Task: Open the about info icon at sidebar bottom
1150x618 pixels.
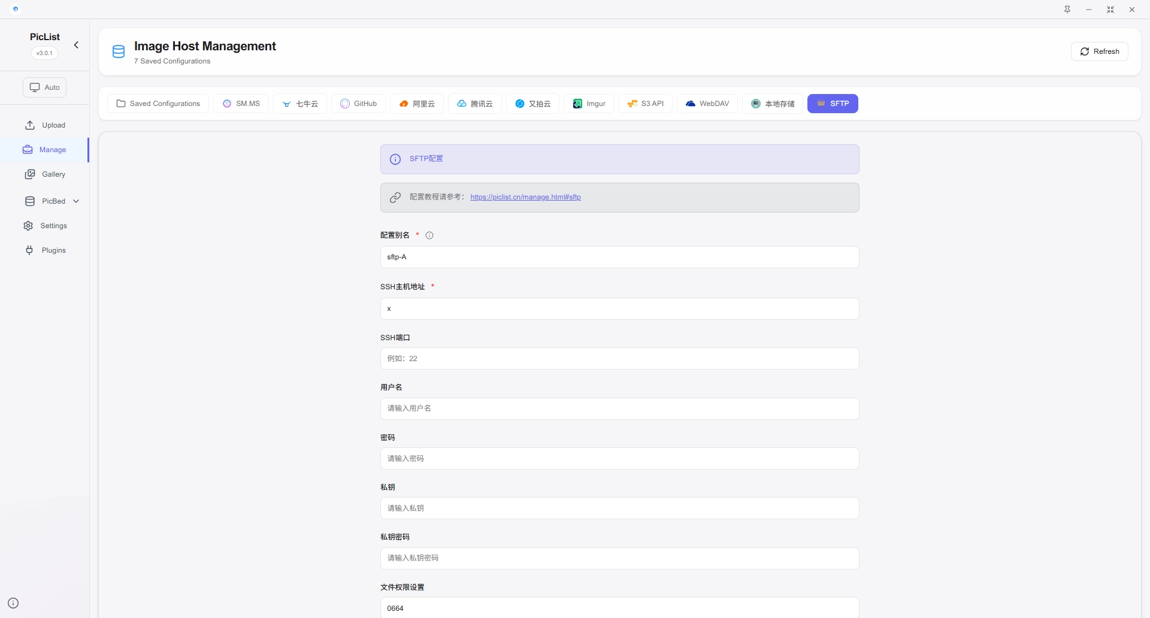Action: [x=13, y=603]
